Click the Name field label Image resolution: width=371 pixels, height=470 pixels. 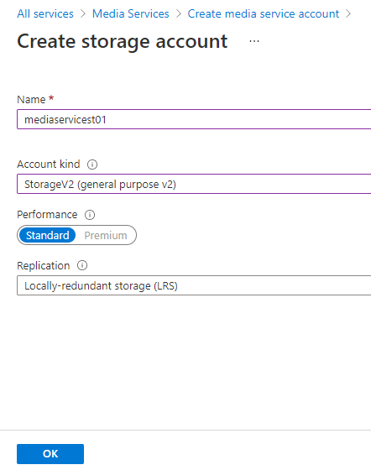tap(31, 99)
